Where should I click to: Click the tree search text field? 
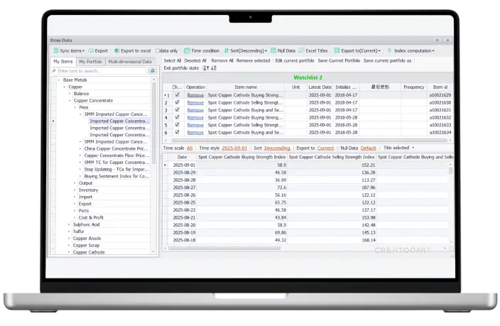[99, 71]
